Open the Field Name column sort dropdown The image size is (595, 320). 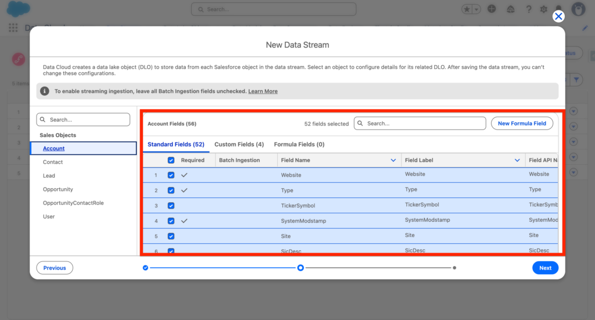point(393,160)
